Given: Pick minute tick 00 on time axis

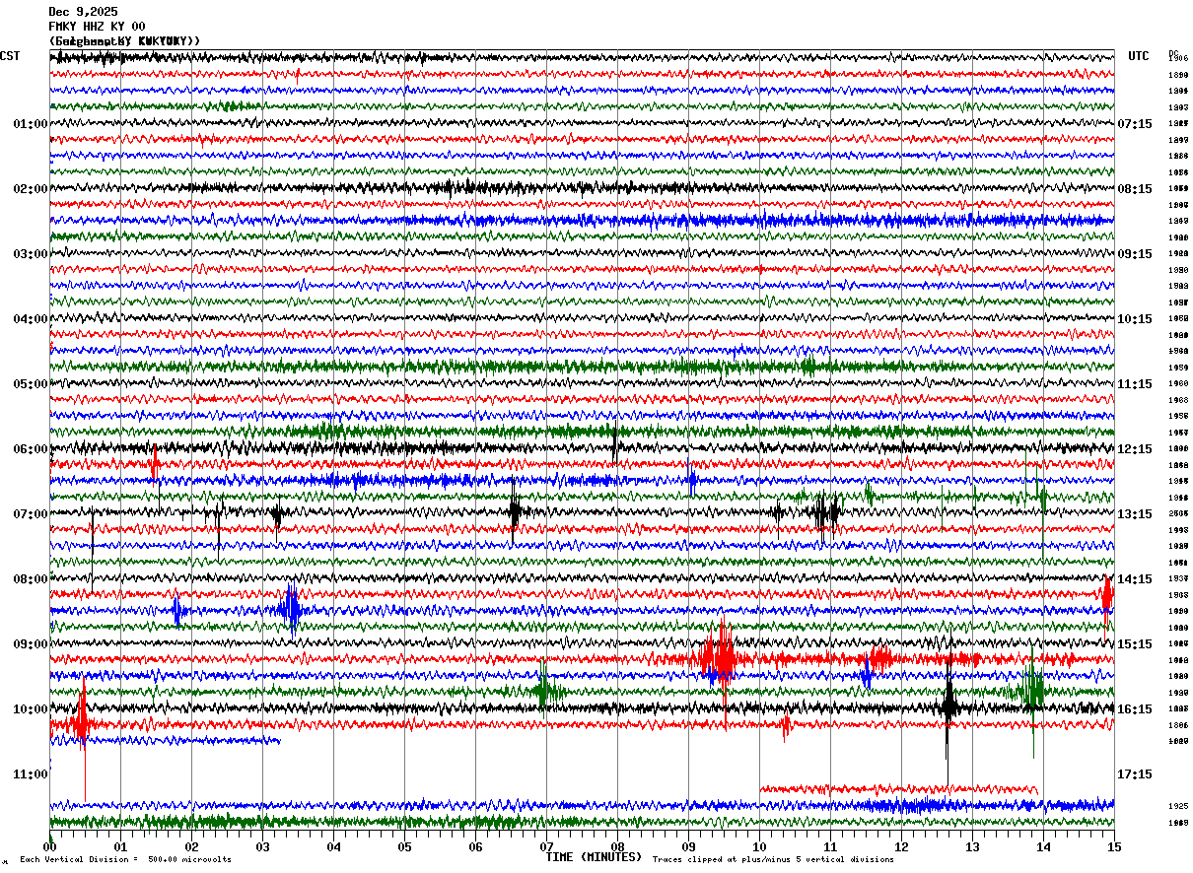Looking at the screenshot, I should (x=50, y=846).
